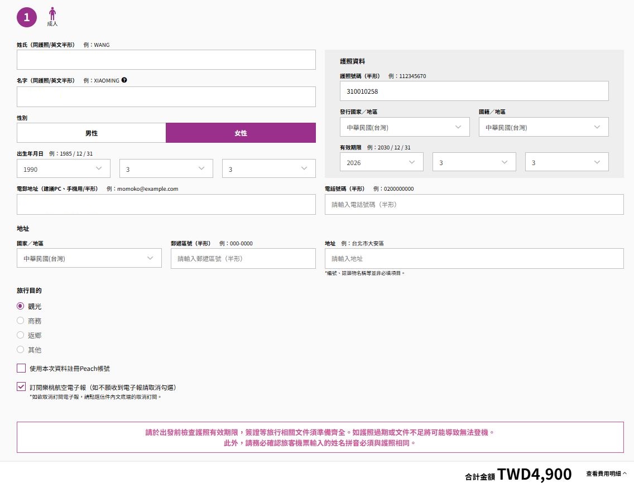The height and width of the screenshot is (483, 634).
Task: Choose 商務 as travel purpose
Action: click(x=20, y=321)
